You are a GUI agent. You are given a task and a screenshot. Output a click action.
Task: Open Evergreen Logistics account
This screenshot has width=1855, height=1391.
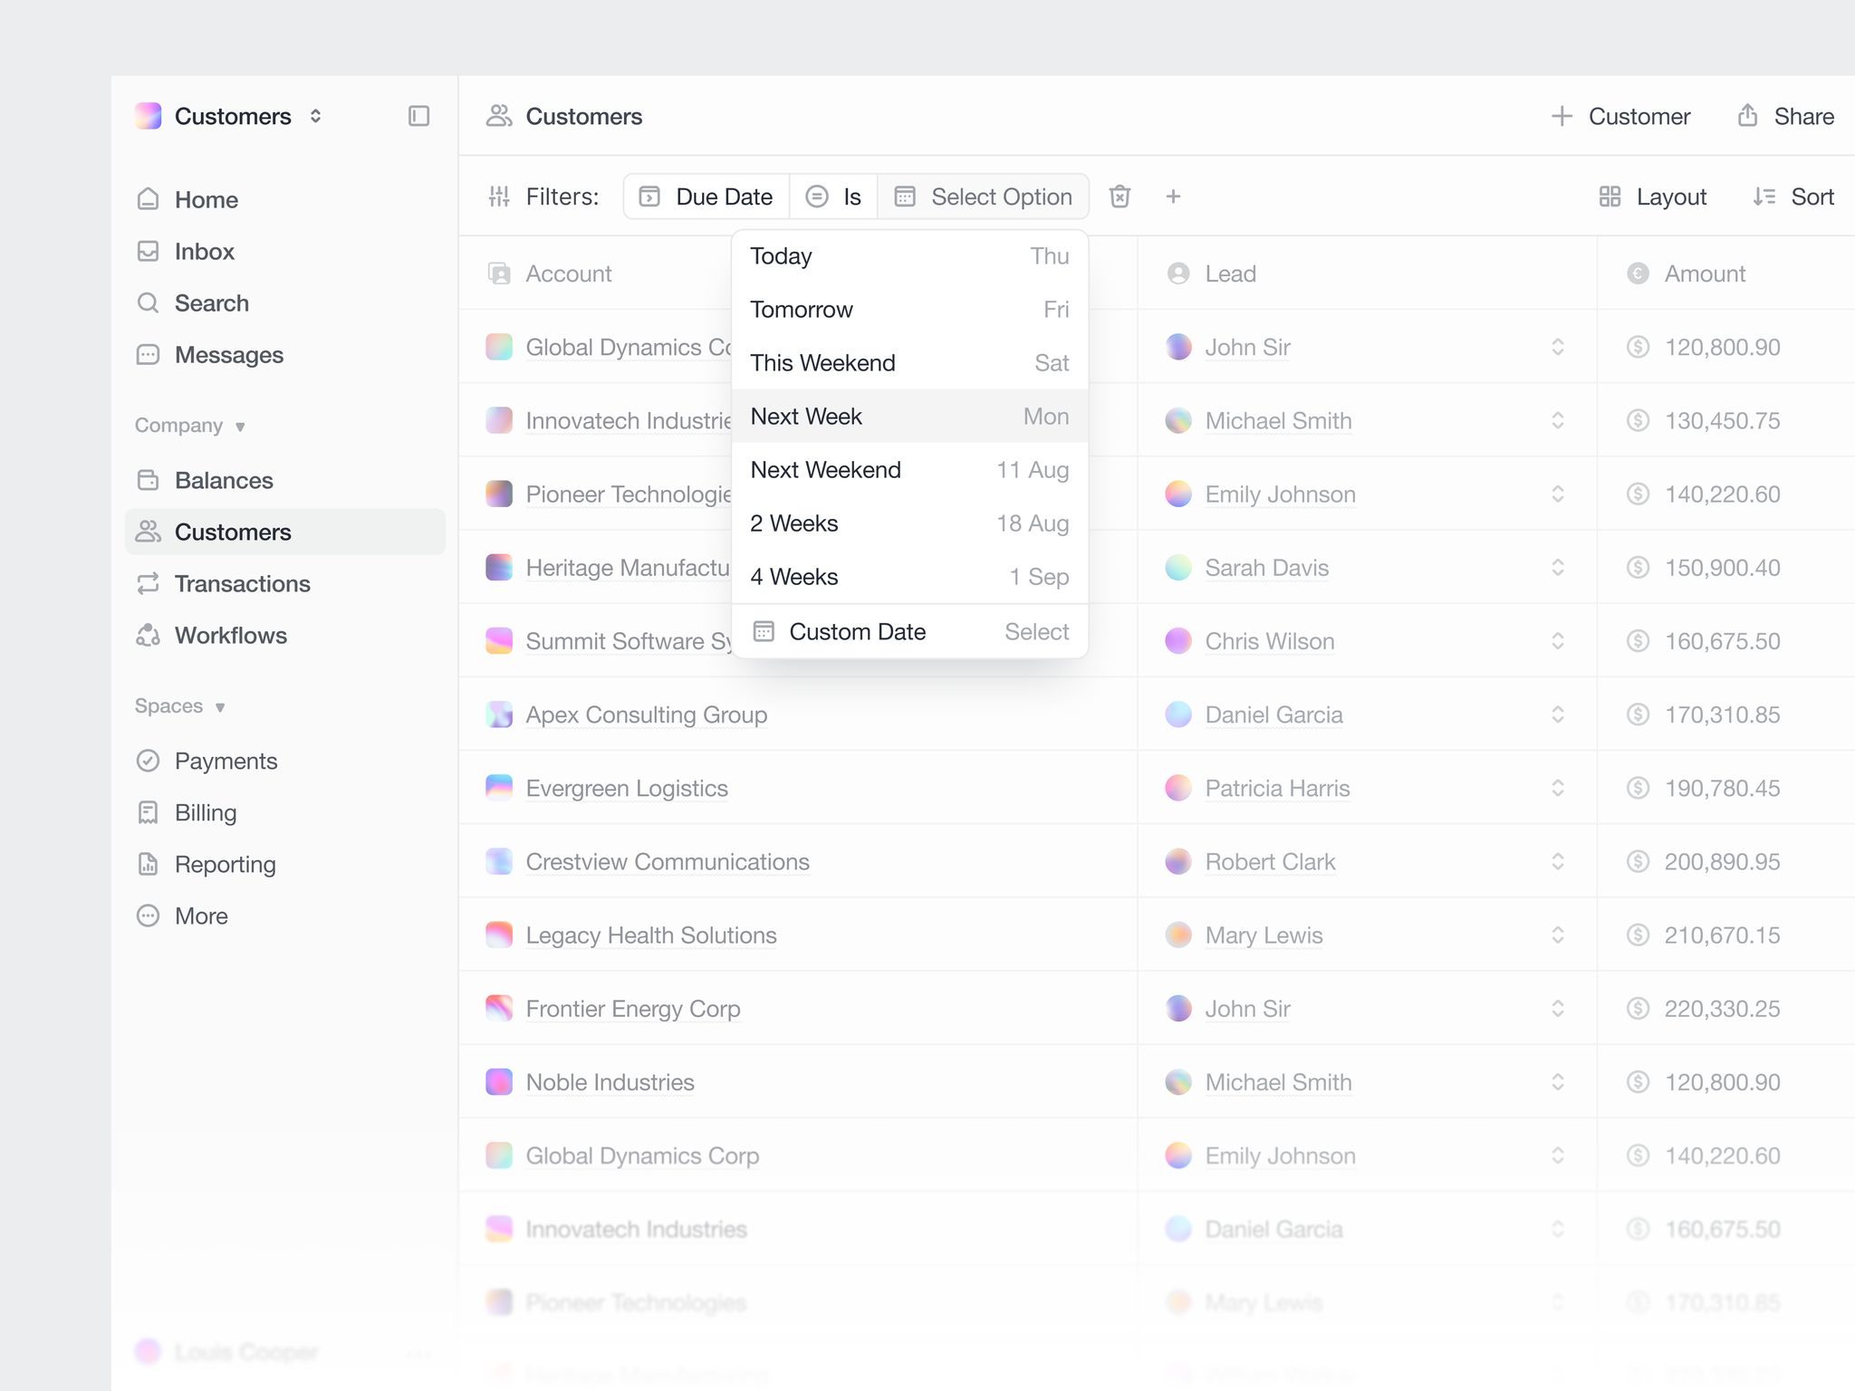pos(627,788)
